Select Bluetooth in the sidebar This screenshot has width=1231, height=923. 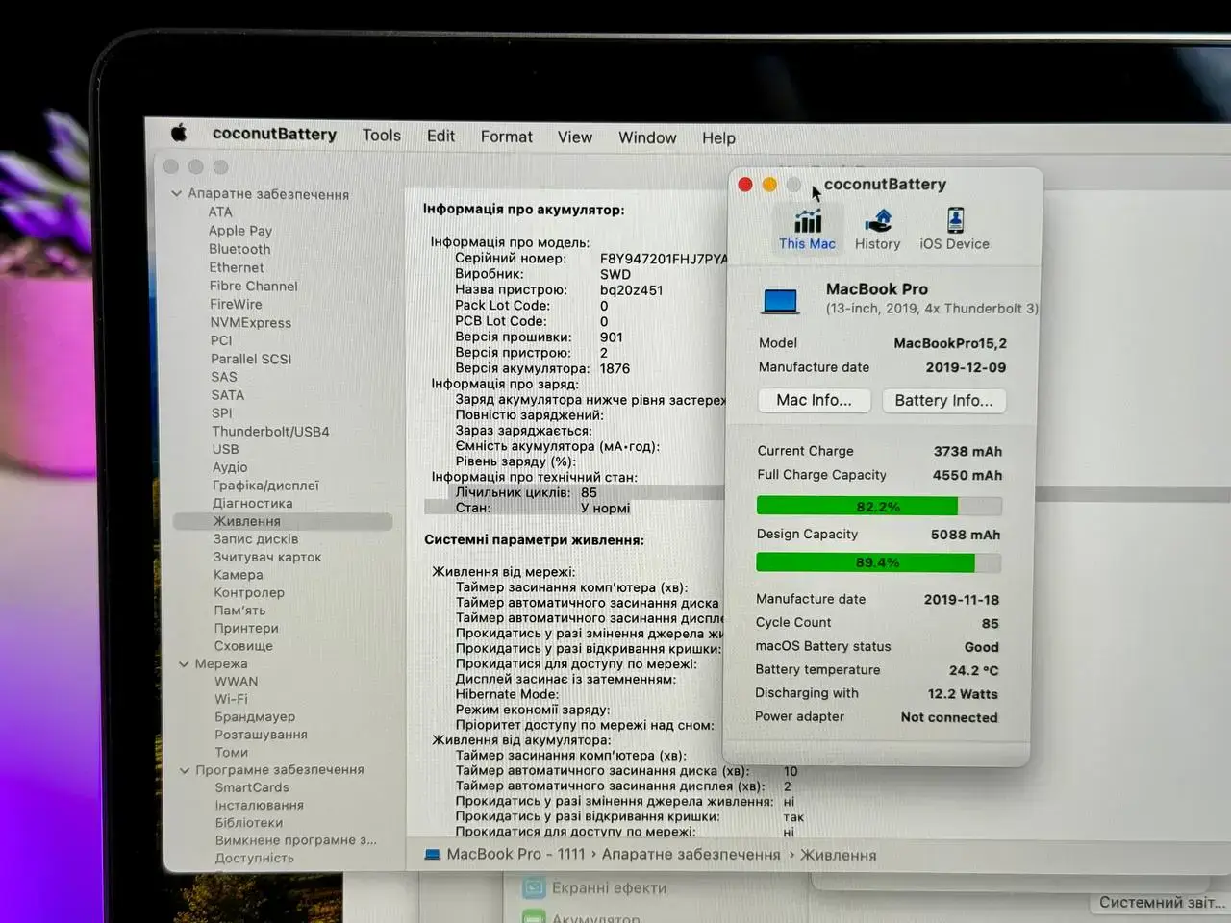coord(239,249)
